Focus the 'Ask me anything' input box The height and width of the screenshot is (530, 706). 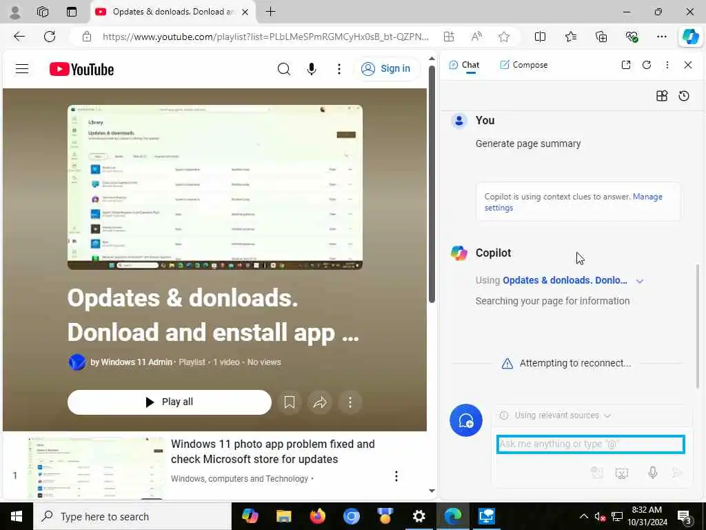pyautogui.click(x=591, y=444)
